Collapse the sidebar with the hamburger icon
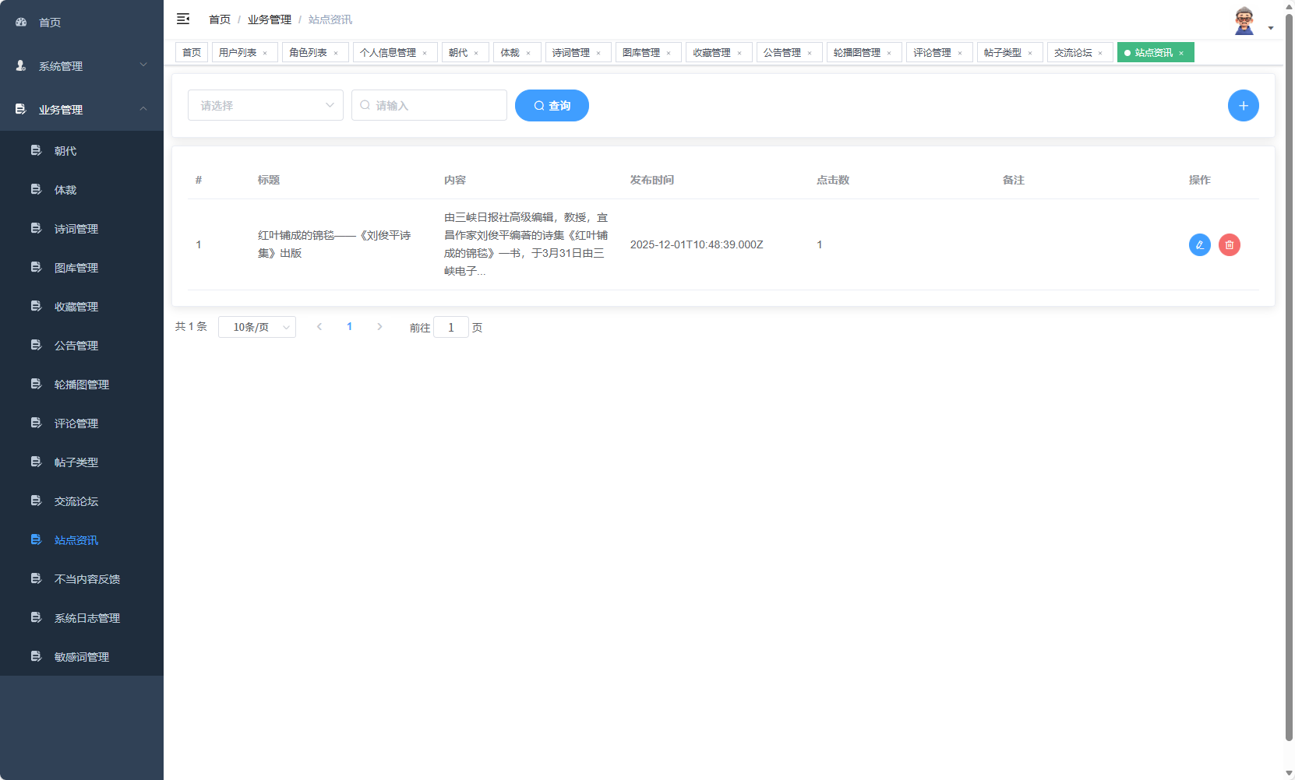This screenshot has height=780, width=1295. [x=183, y=19]
